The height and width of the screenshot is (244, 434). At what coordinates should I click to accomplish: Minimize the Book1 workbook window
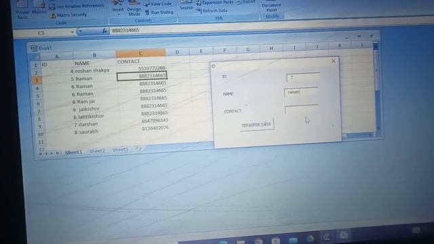[347, 37]
